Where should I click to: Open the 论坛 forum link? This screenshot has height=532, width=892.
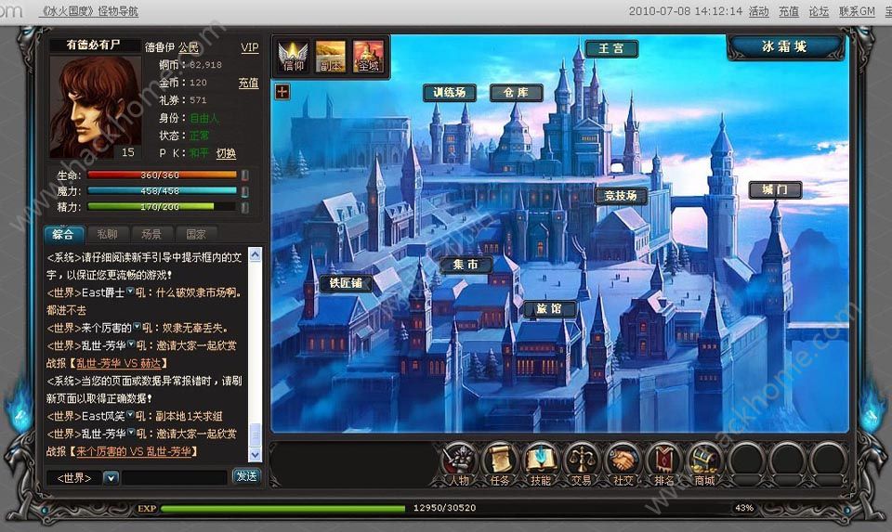[819, 11]
